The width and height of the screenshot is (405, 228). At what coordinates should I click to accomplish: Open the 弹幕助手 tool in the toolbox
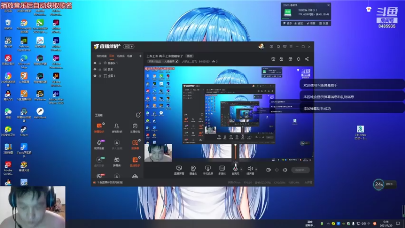click(x=99, y=128)
